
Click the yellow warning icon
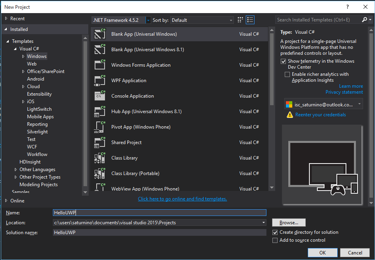pyautogui.click(x=290, y=115)
